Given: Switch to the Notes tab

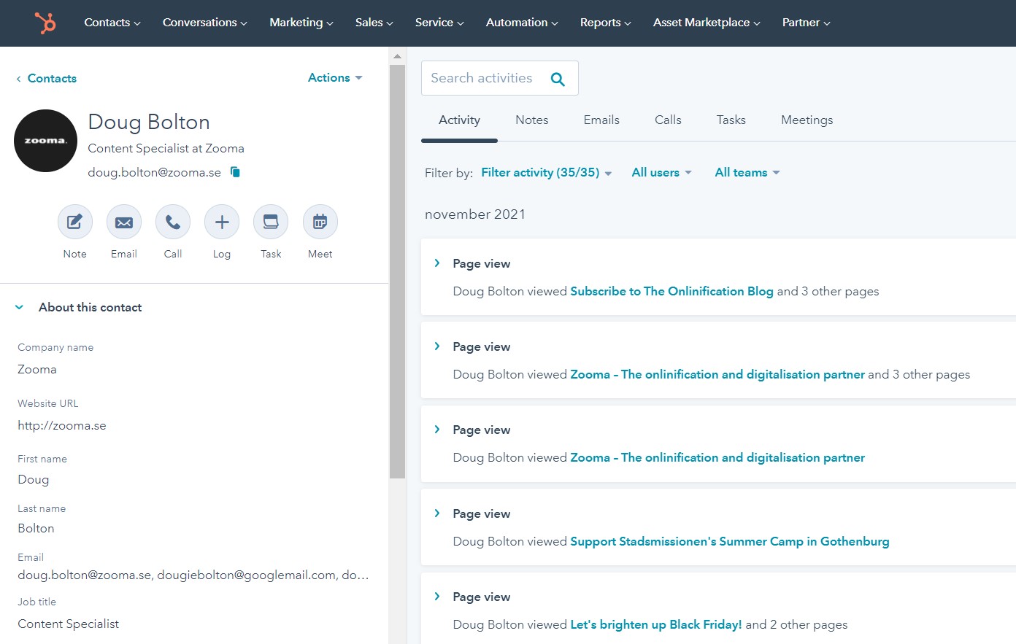Looking at the screenshot, I should pyautogui.click(x=531, y=120).
